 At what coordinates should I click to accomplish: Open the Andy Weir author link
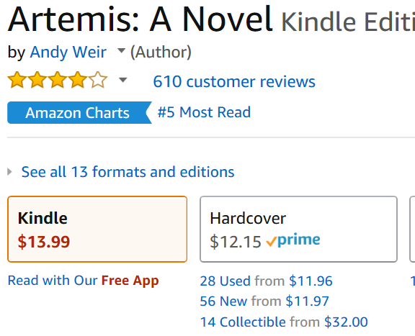click(x=68, y=52)
